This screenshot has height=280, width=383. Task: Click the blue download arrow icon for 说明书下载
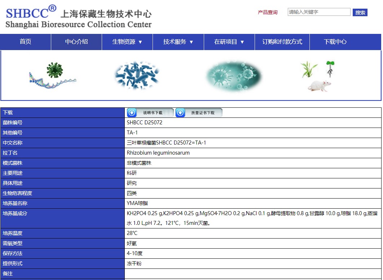point(132,113)
